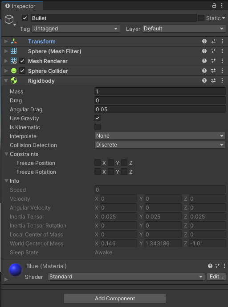
Task: Click the Add Component button
Action: pyautogui.click(x=115, y=299)
